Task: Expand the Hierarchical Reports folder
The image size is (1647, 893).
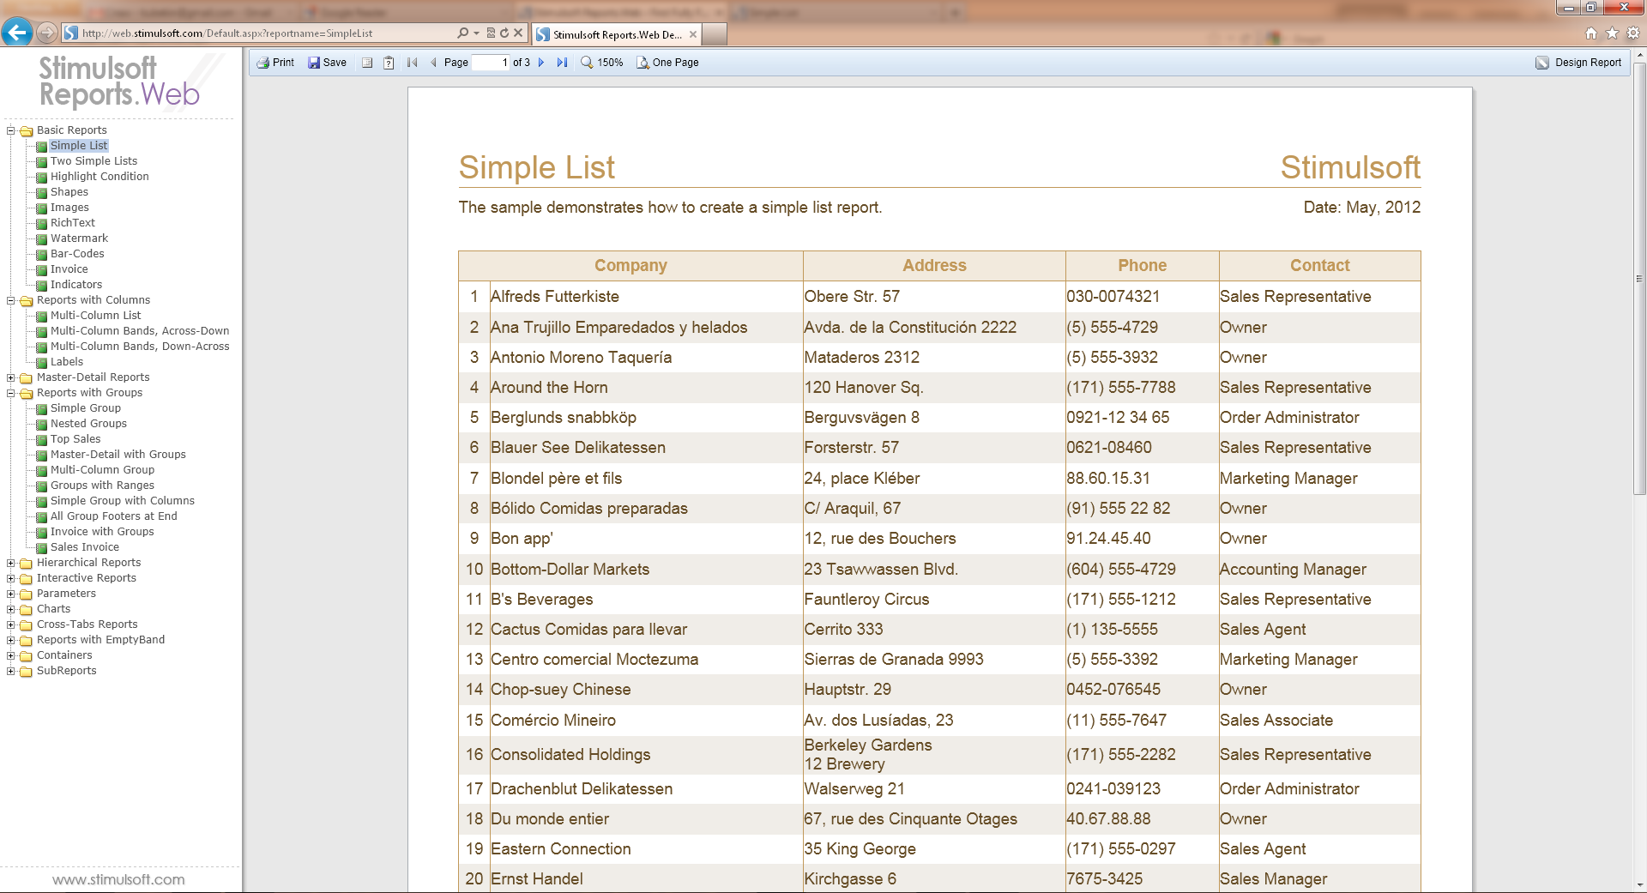Action: [x=11, y=564]
